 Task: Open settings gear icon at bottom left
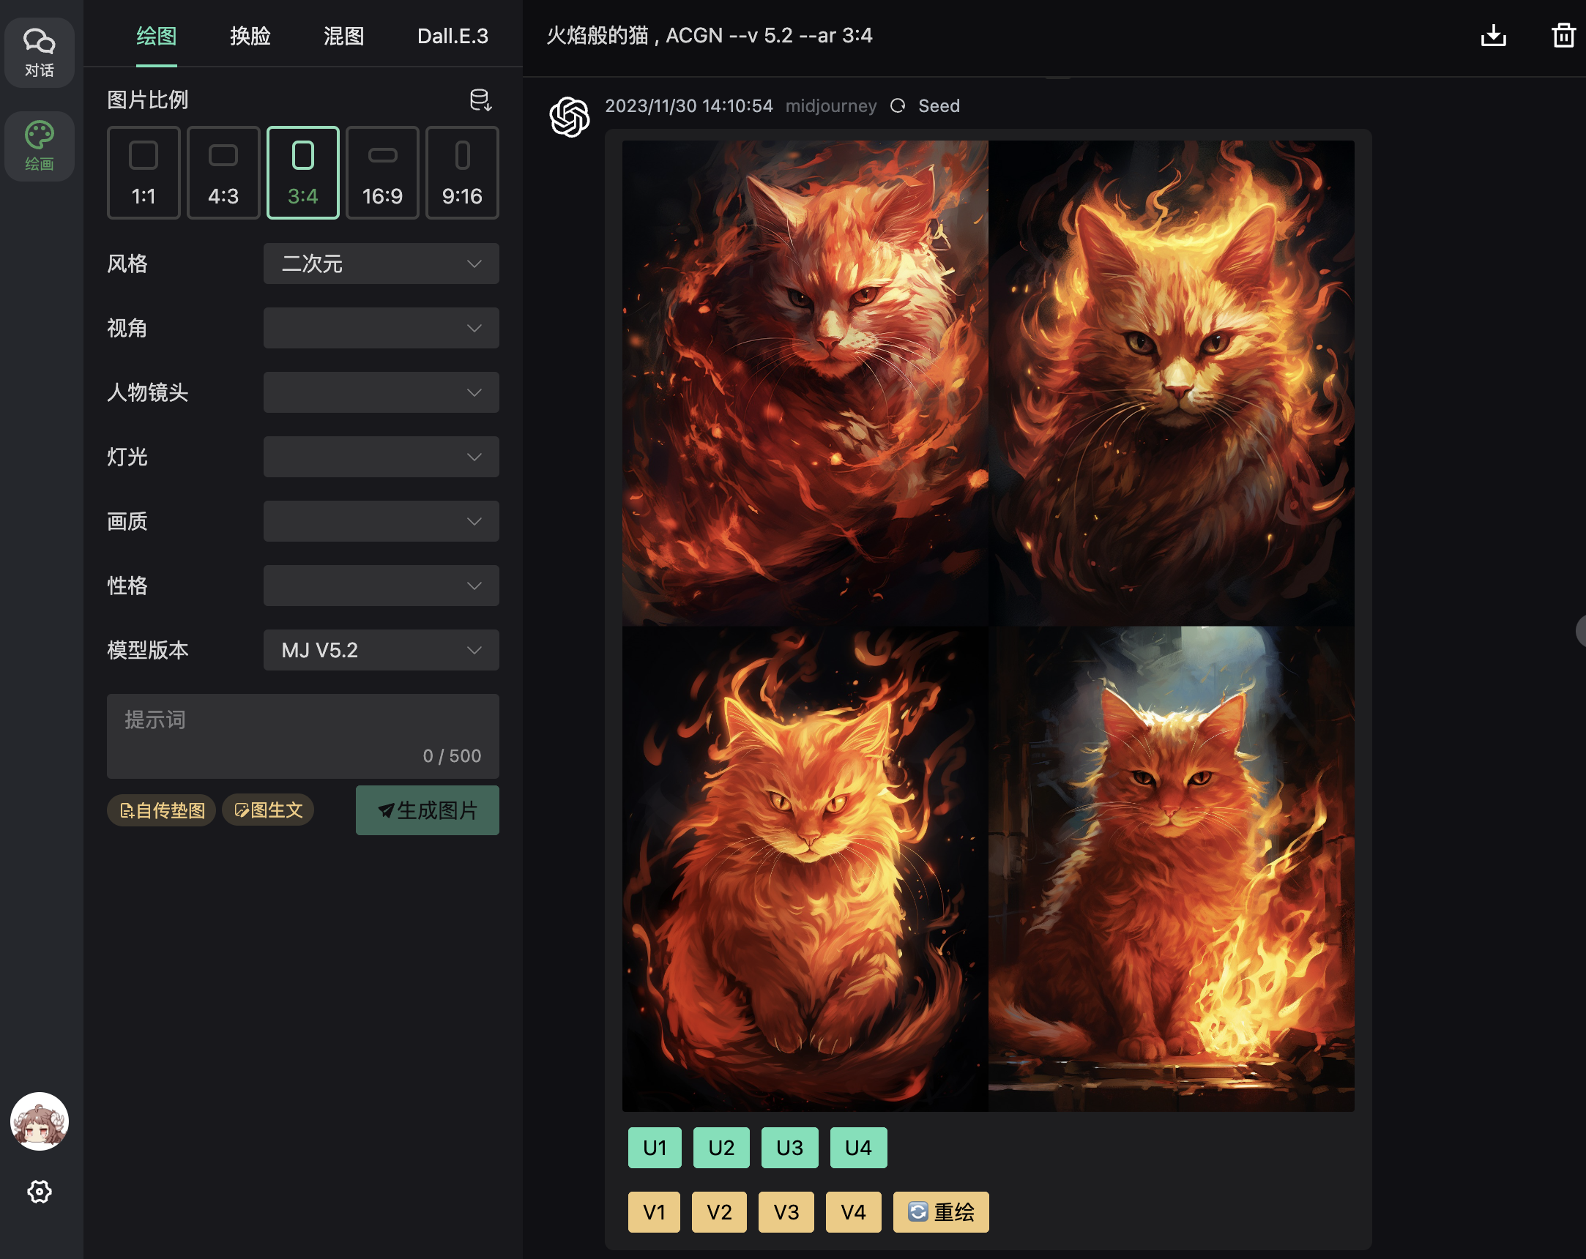39,1192
